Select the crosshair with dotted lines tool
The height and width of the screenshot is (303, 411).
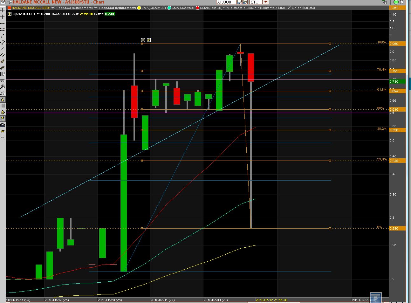[3, 10]
